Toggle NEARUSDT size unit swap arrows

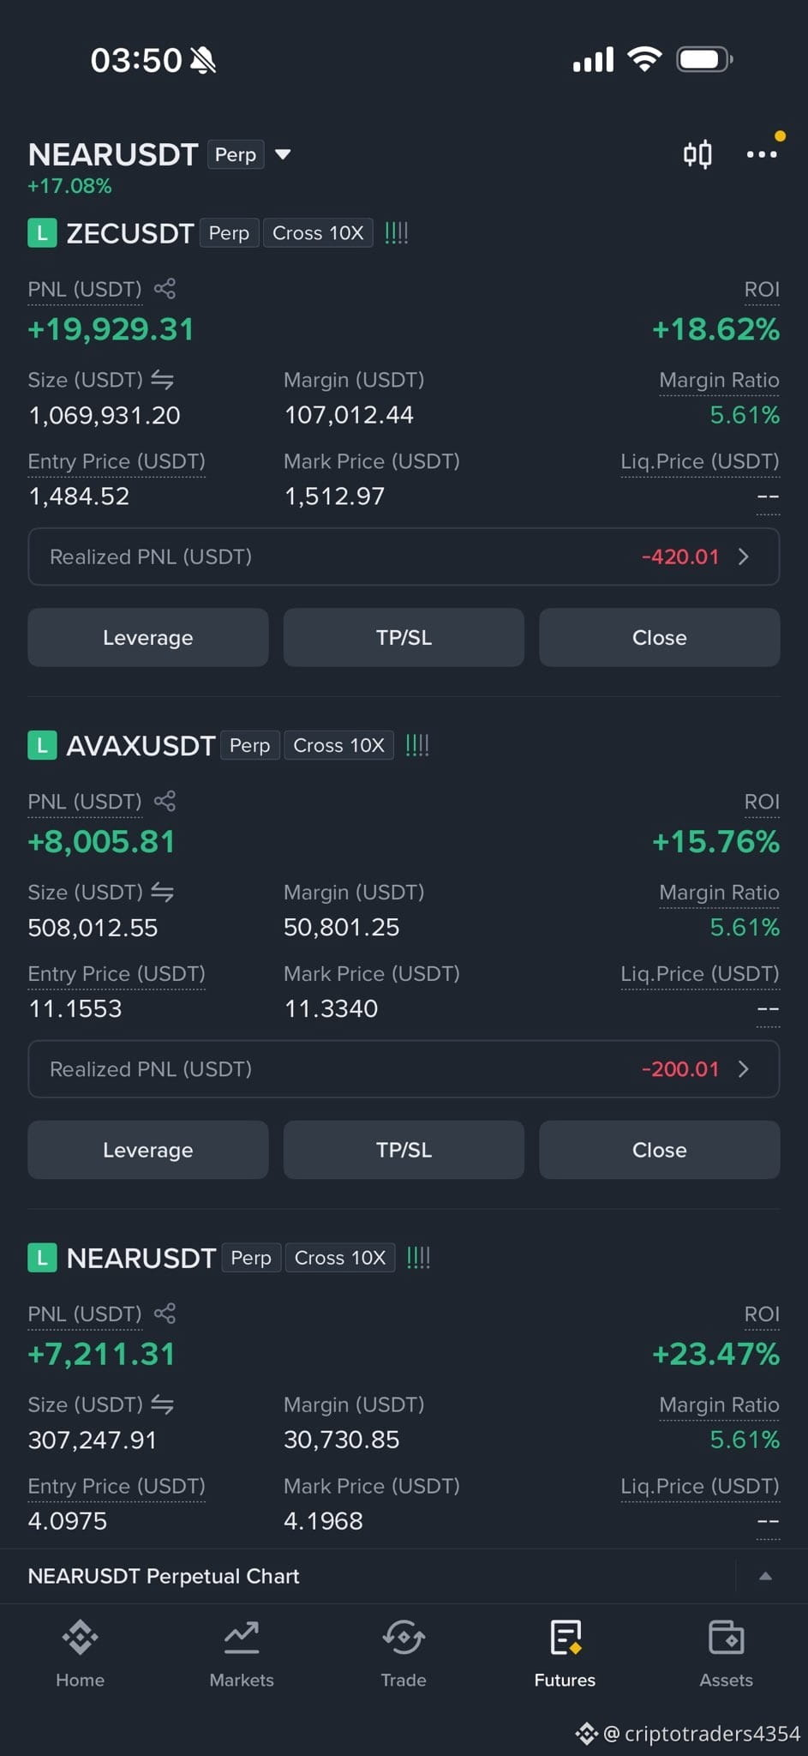[162, 1404]
